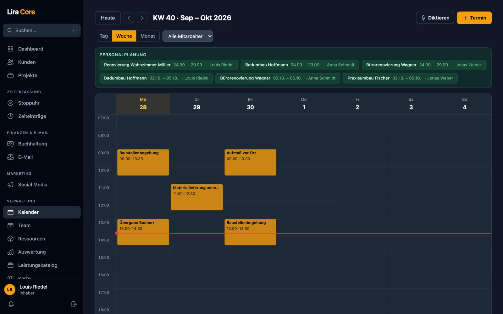Go to next week with right chevron

[142, 18]
